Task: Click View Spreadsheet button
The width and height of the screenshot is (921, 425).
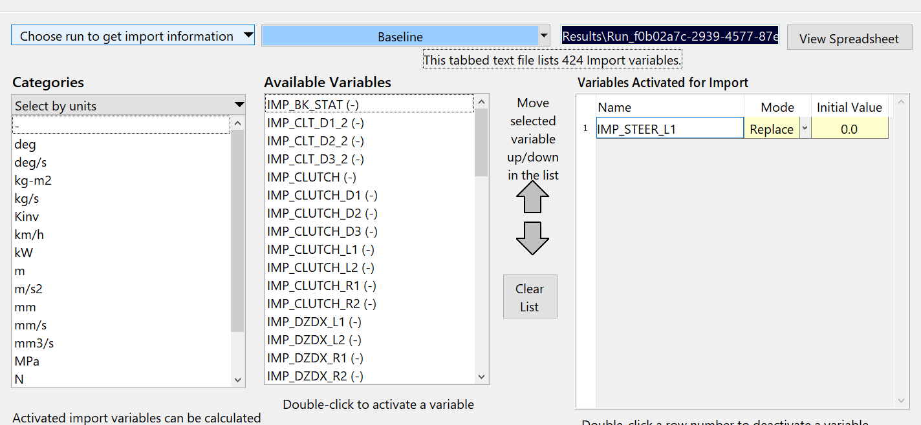Action: [849, 38]
